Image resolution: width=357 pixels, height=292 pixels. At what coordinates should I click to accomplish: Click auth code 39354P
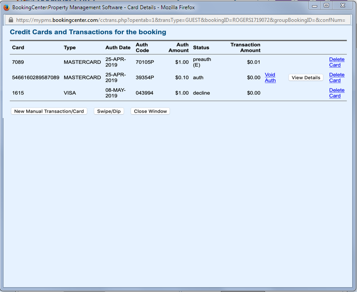pyautogui.click(x=145, y=78)
